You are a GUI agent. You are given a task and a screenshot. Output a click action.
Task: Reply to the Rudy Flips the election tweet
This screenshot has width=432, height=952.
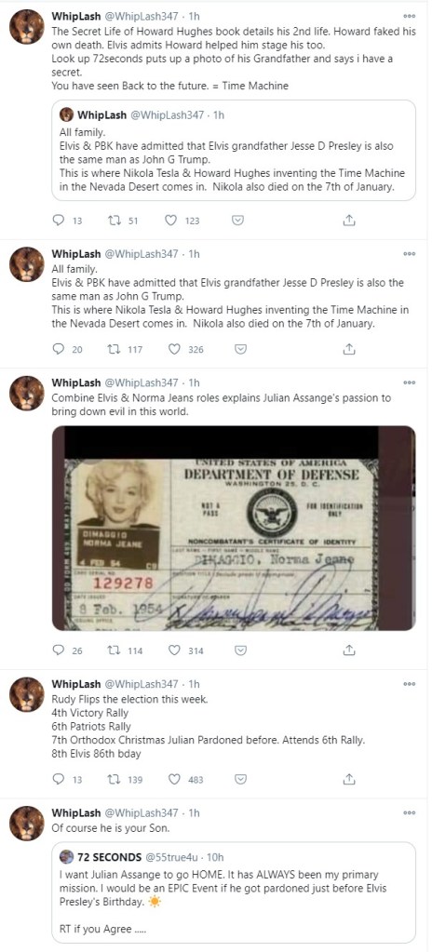pyautogui.click(x=59, y=779)
